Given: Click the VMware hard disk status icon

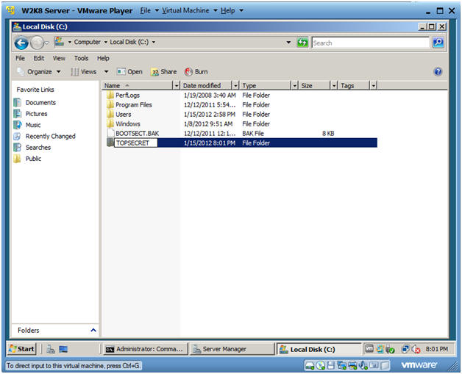Looking at the screenshot, I should 310,365.
